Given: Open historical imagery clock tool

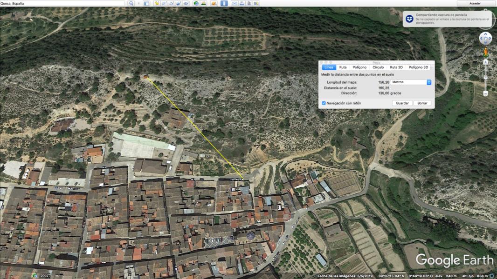Looking at the screenshot, I should click(x=196, y=3).
